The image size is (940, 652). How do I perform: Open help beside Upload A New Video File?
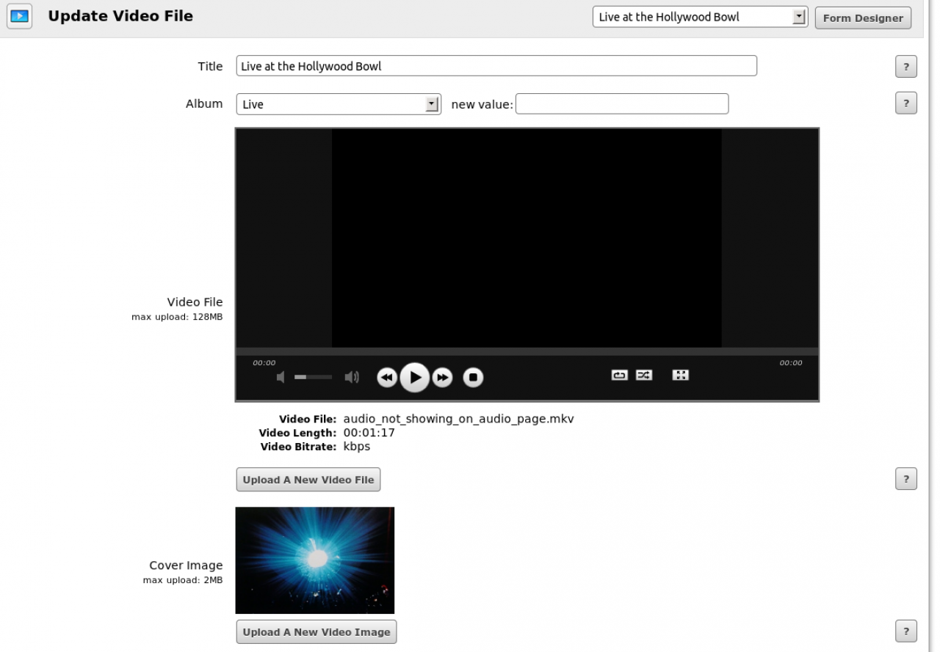click(905, 479)
